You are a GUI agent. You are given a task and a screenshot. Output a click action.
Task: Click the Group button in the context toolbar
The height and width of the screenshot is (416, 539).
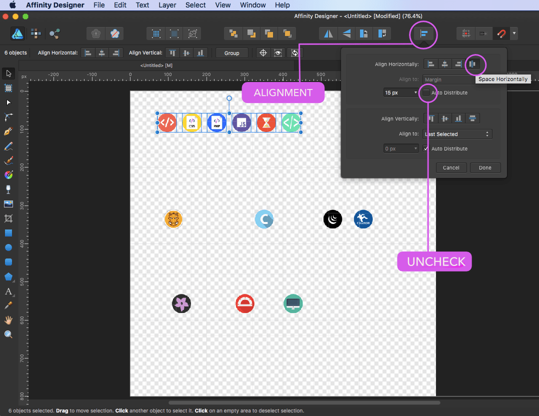[x=231, y=53]
